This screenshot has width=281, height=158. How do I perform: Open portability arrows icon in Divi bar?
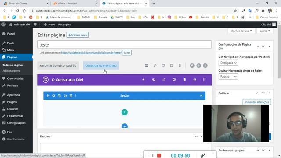[164, 79]
